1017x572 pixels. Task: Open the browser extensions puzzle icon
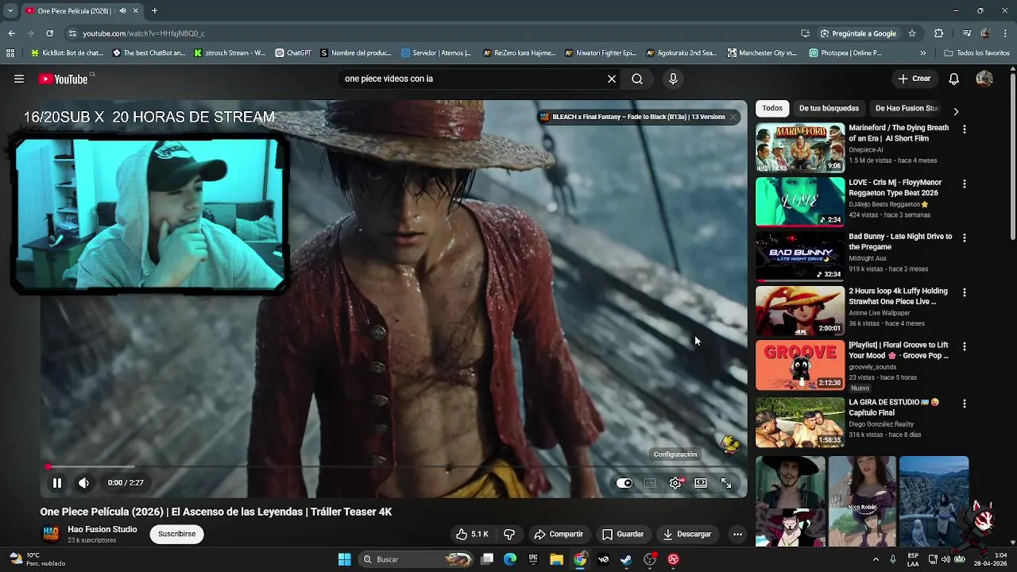(x=939, y=33)
